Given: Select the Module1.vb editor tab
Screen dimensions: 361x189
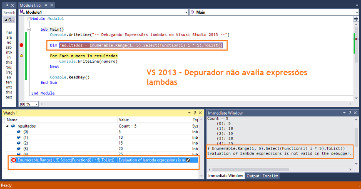Looking at the screenshot, I should pyautogui.click(x=30, y=5).
